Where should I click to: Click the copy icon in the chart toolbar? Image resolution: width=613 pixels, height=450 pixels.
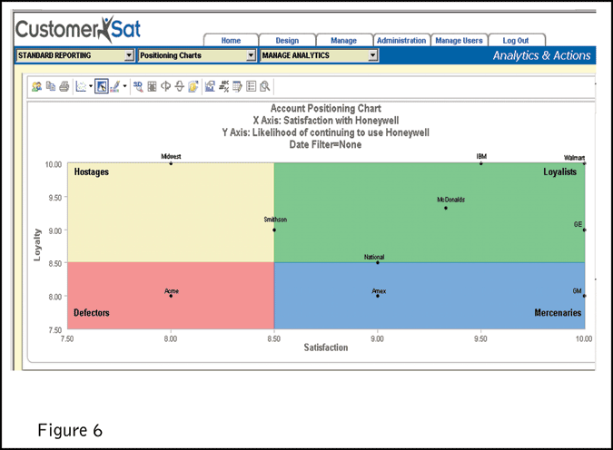[x=50, y=87]
